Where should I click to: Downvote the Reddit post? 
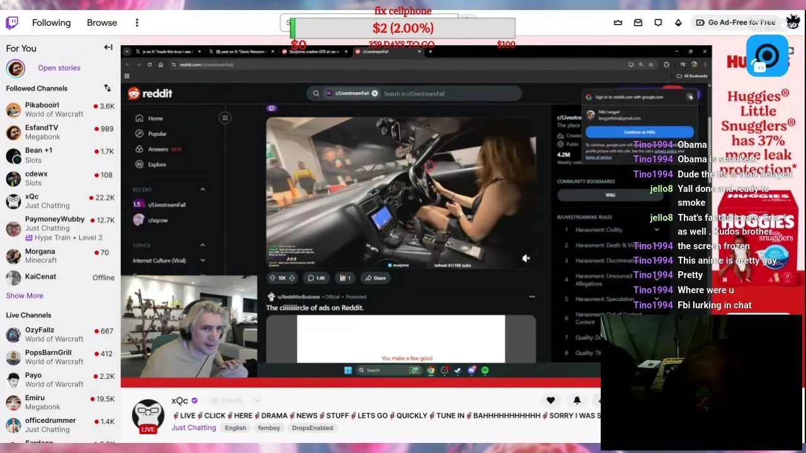[292, 277]
